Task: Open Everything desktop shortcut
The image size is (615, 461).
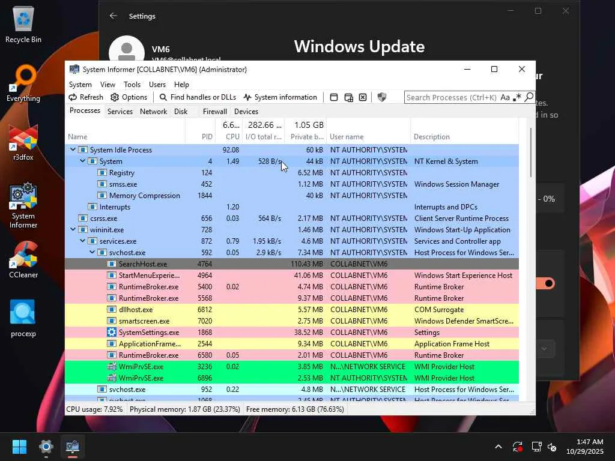Action: coord(23,83)
